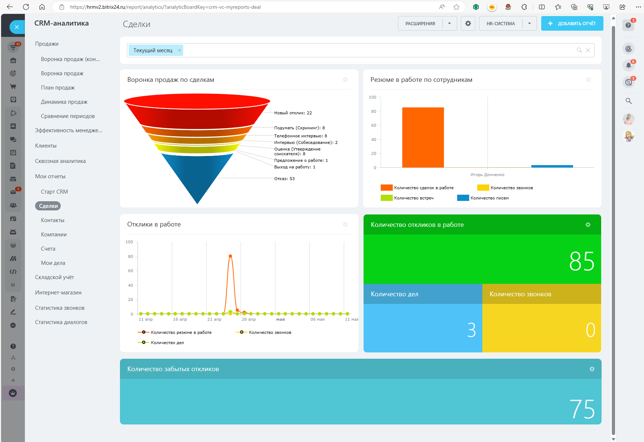Remove the Текущий месяц filter tag
This screenshot has width=644, height=442.
click(180, 50)
